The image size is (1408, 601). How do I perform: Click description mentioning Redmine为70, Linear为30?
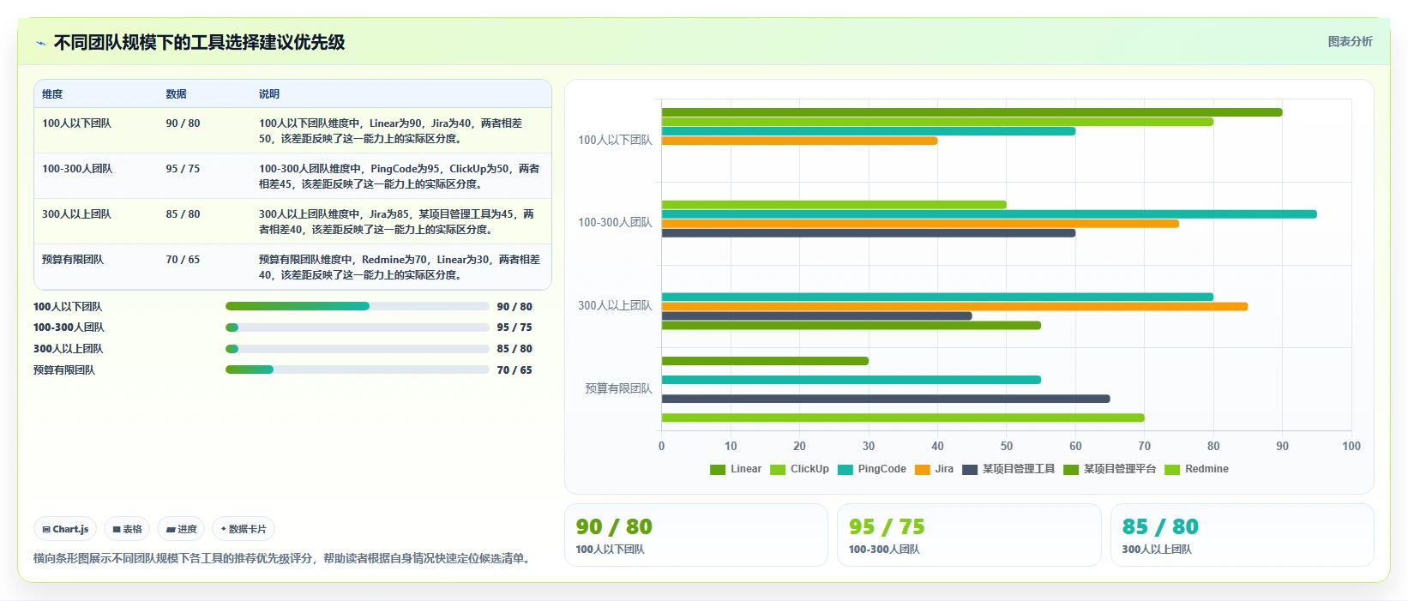tap(400, 267)
